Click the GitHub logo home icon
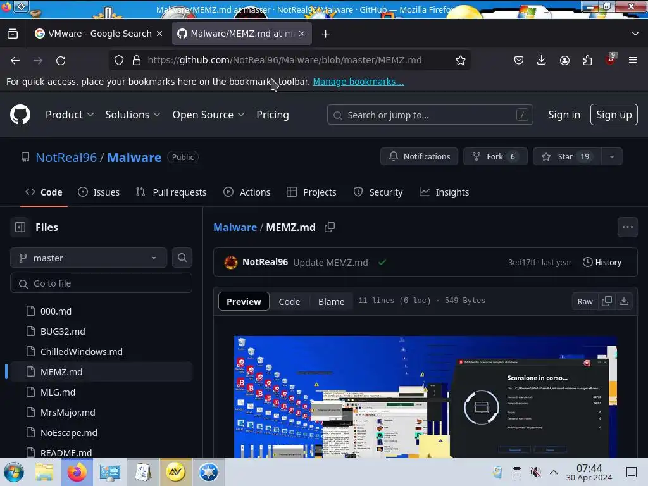This screenshot has height=486, width=648. pyautogui.click(x=20, y=115)
